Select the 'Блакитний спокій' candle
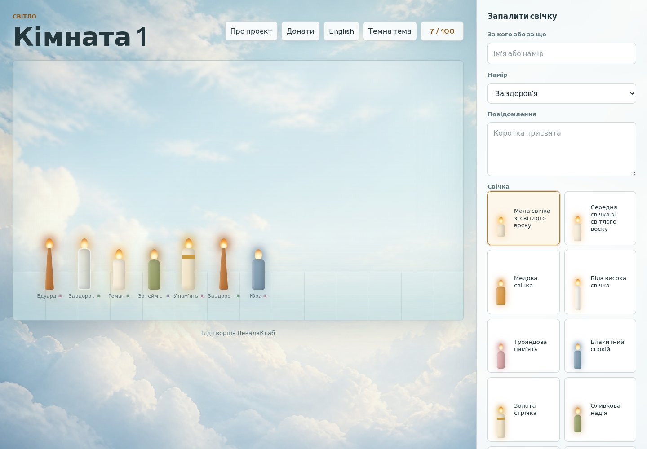Viewport: 647px width, 449px height. 600,346
